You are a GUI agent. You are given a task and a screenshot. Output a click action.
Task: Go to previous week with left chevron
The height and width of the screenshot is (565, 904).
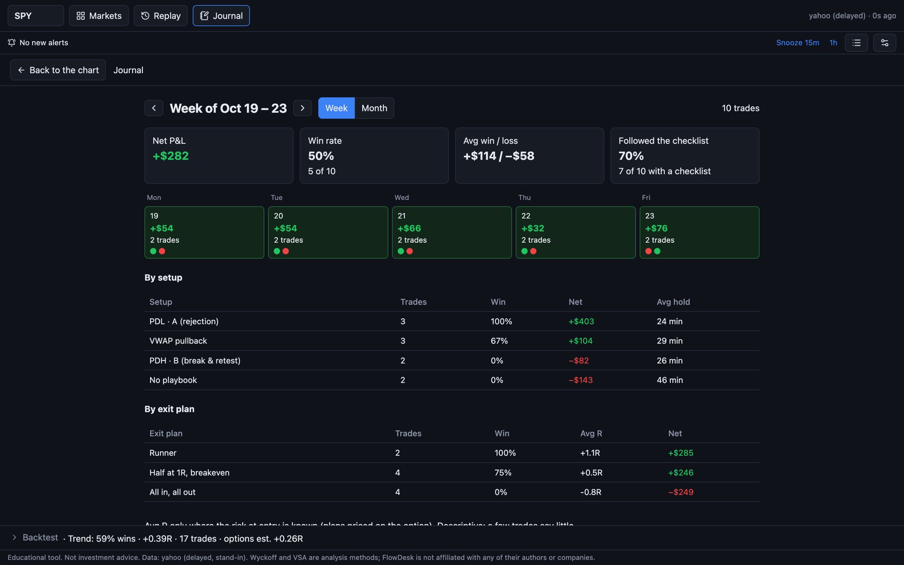(x=154, y=108)
